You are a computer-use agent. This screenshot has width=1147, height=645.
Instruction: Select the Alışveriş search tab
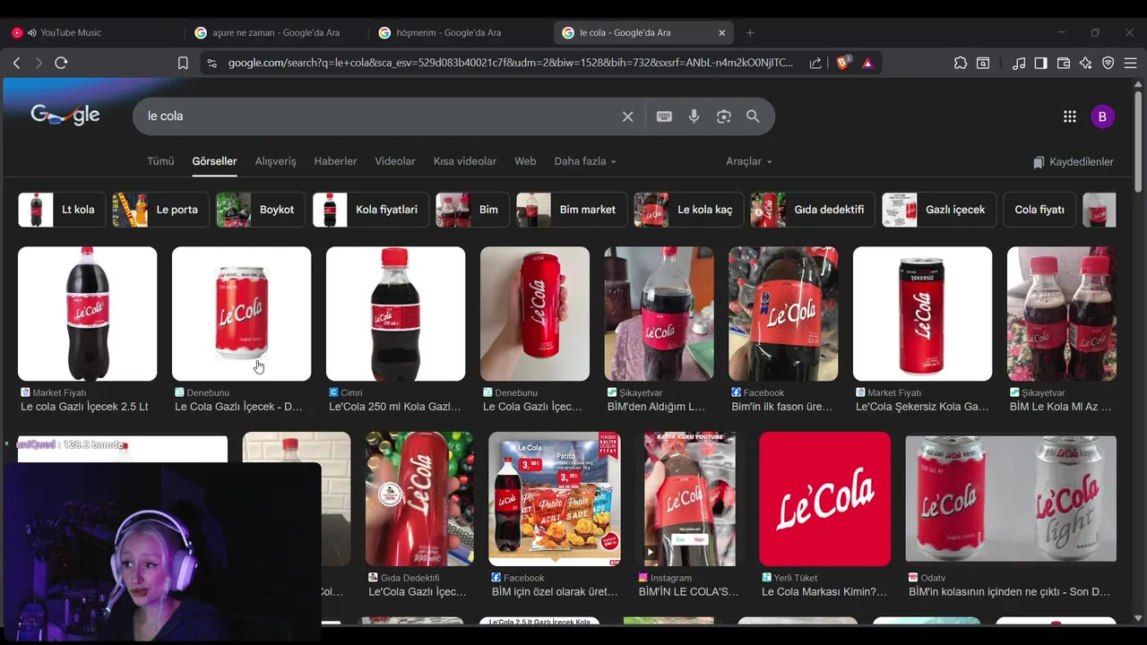tap(275, 161)
